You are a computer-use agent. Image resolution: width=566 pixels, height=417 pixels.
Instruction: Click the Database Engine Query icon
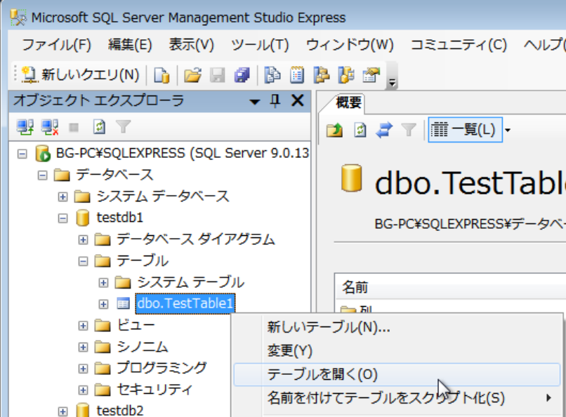[162, 75]
